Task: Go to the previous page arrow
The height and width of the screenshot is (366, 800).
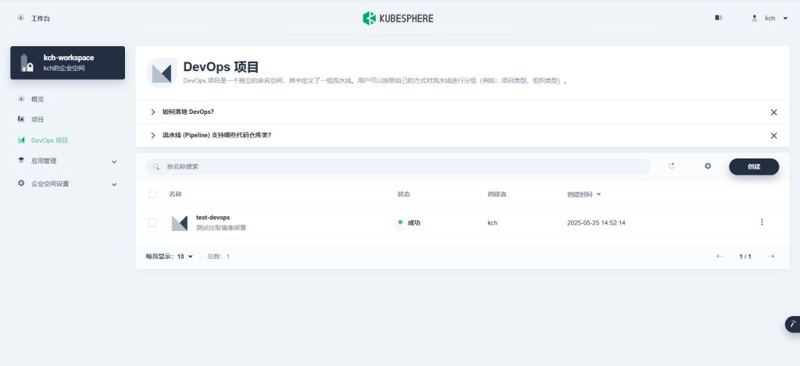Action: (720, 257)
